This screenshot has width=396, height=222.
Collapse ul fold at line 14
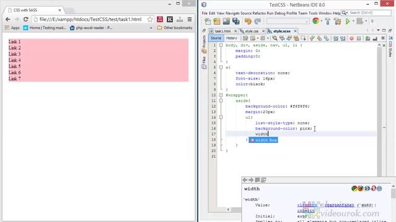pyautogui.click(x=221, y=117)
